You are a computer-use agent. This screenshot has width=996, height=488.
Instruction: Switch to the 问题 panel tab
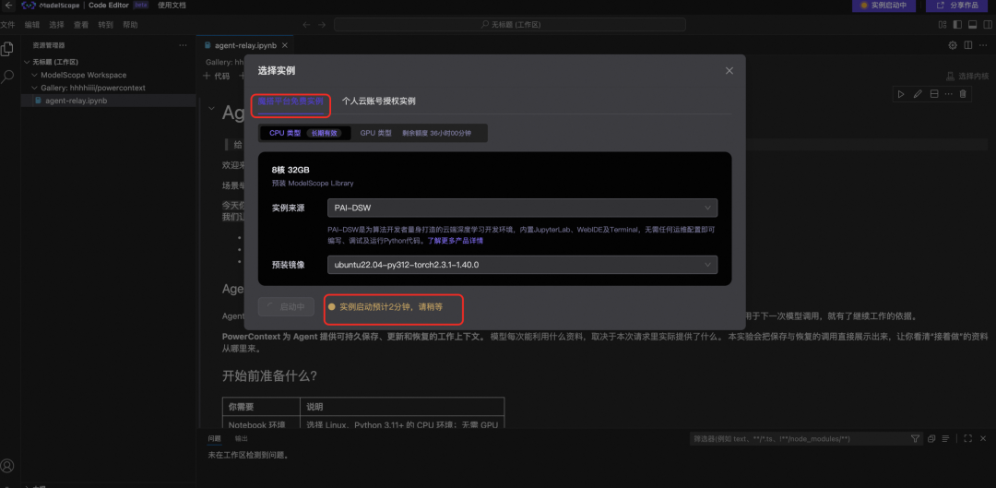pyautogui.click(x=215, y=438)
